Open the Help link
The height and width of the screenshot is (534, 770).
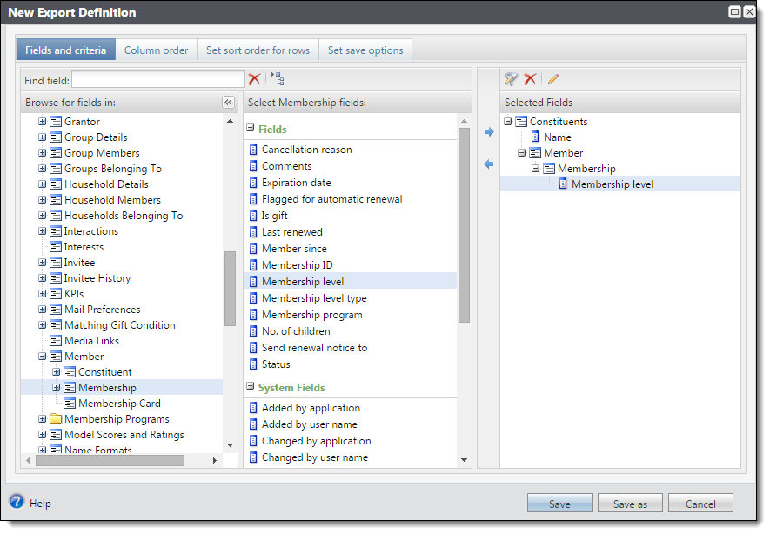40,503
